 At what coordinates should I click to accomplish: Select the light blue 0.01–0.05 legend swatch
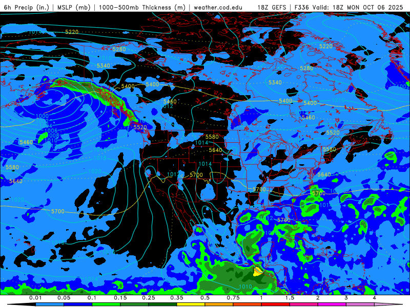[x=49, y=304]
